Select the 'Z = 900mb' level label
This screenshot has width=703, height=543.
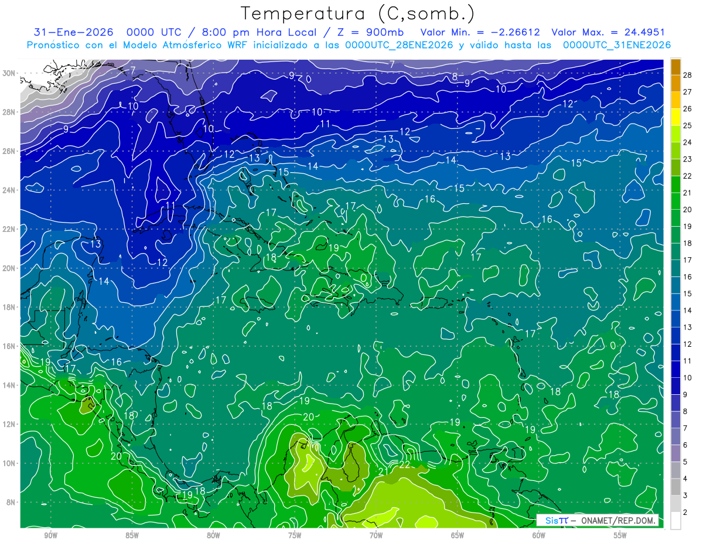(370, 32)
